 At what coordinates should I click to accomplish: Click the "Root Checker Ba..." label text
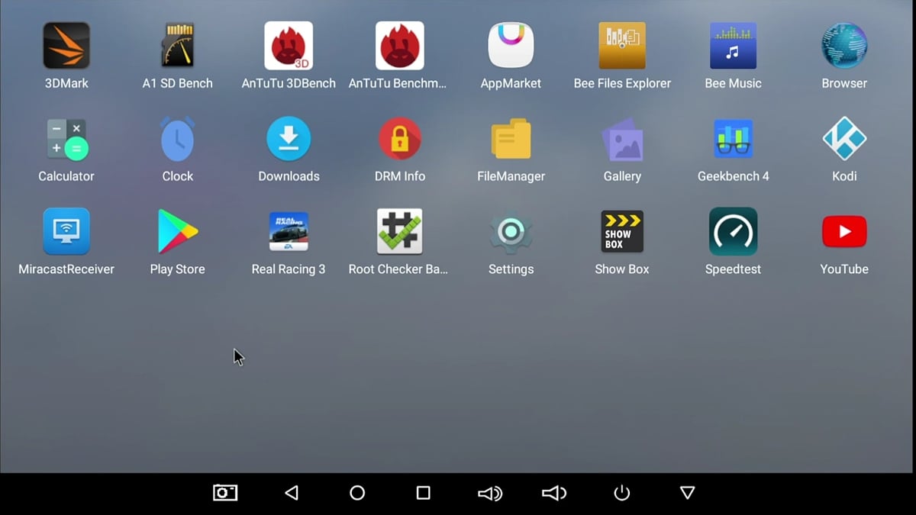pos(398,269)
